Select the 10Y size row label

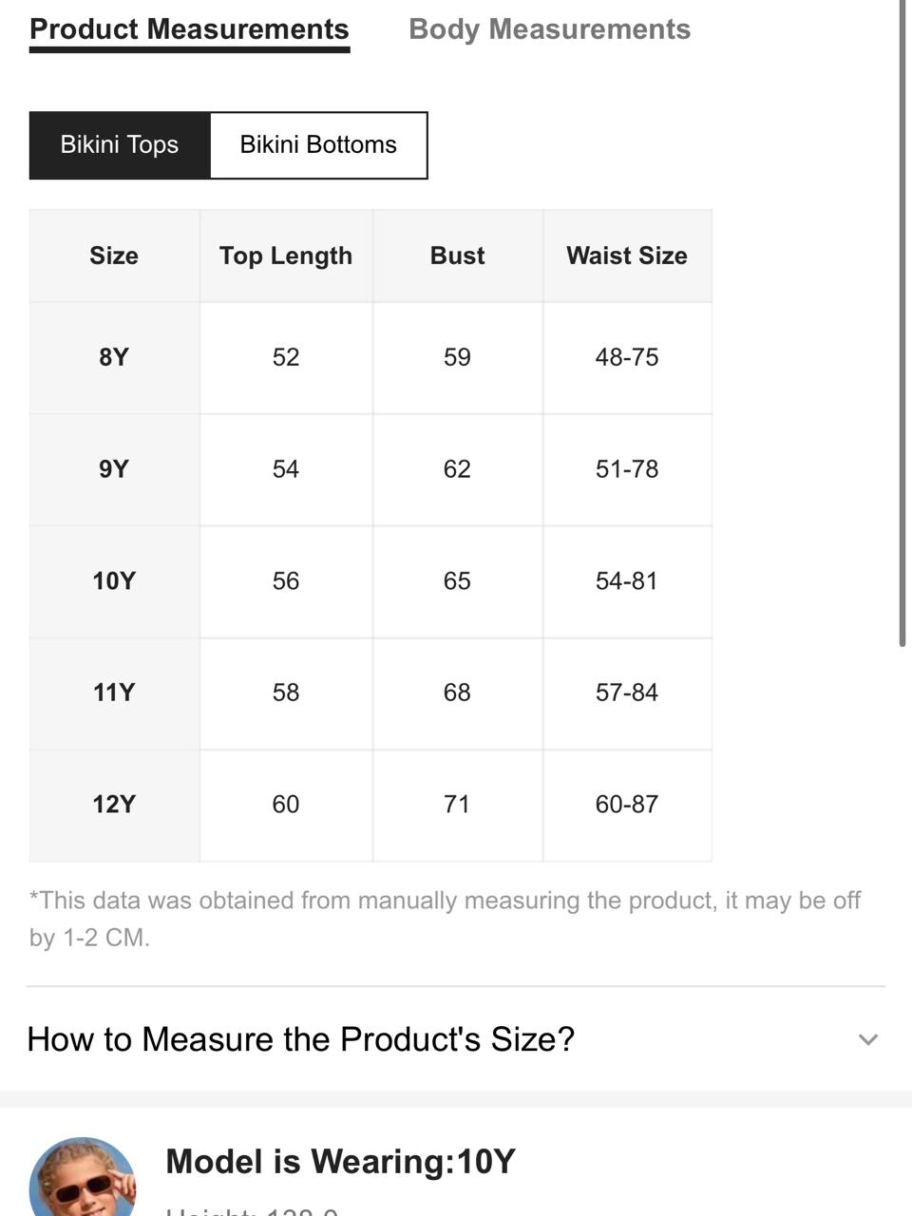pyautogui.click(x=114, y=581)
